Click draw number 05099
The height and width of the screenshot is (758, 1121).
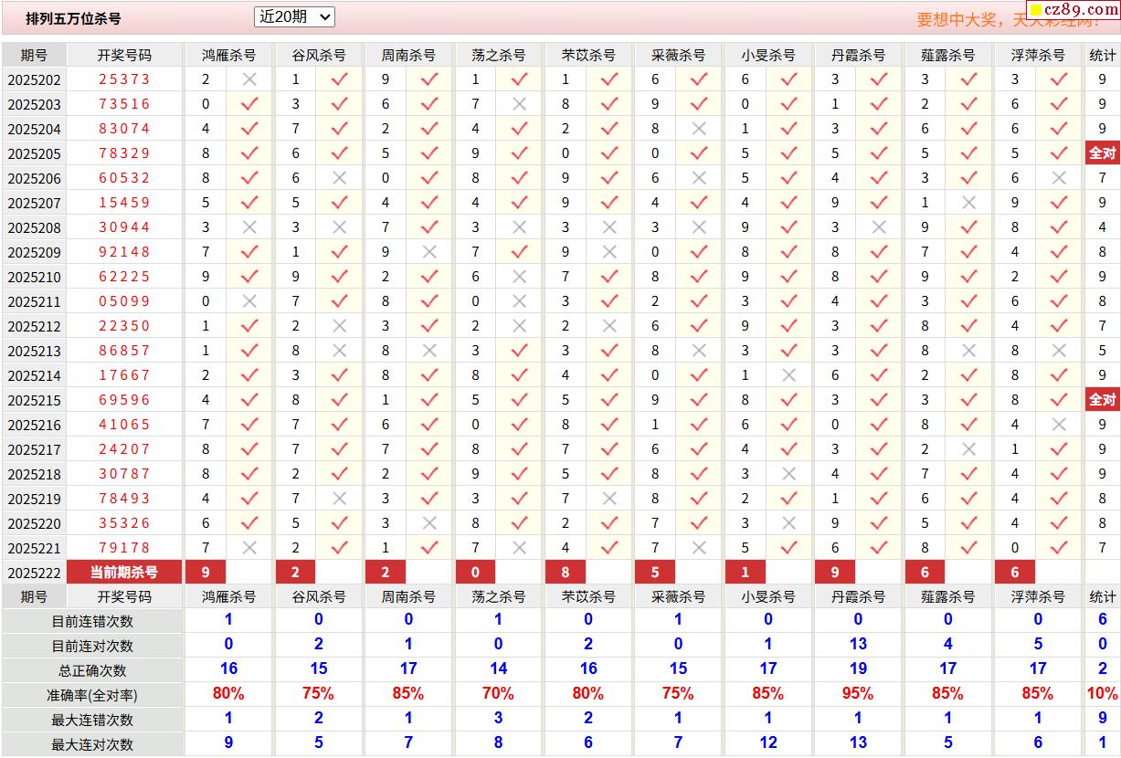point(124,301)
